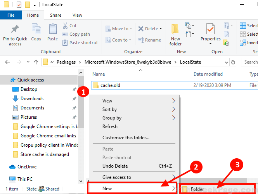Click LocalState in address breadcrumb

tap(190, 62)
